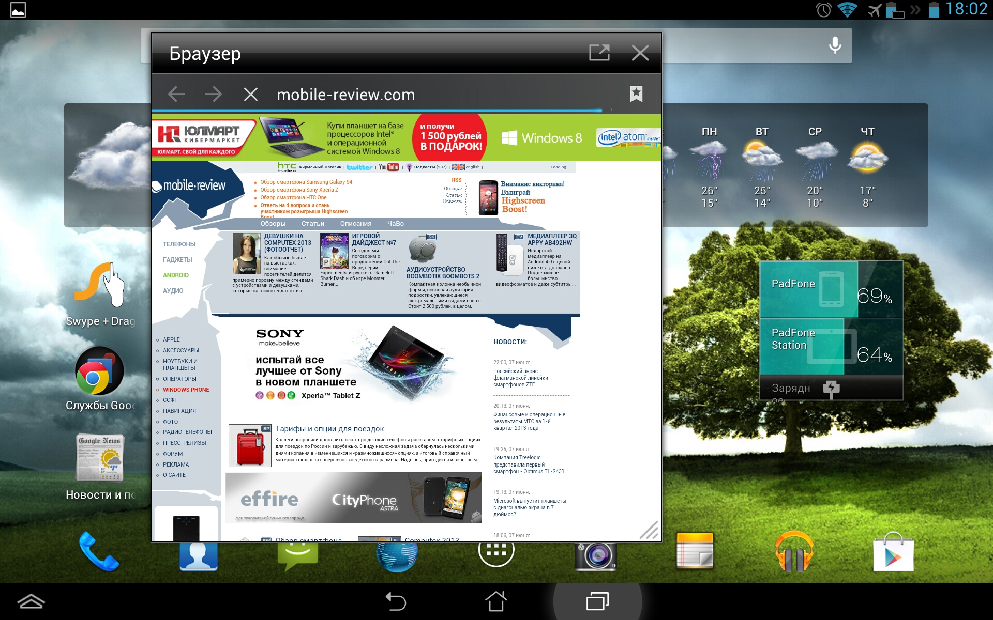Open Обзор смартфона Sony Xperia Z link
The image size is (993, 620).
pos(299,190)
